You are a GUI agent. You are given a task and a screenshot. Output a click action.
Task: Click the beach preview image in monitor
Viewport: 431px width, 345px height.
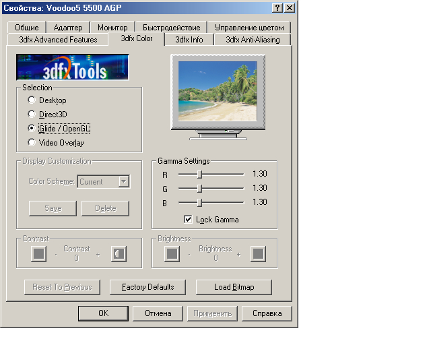(218, 91)
